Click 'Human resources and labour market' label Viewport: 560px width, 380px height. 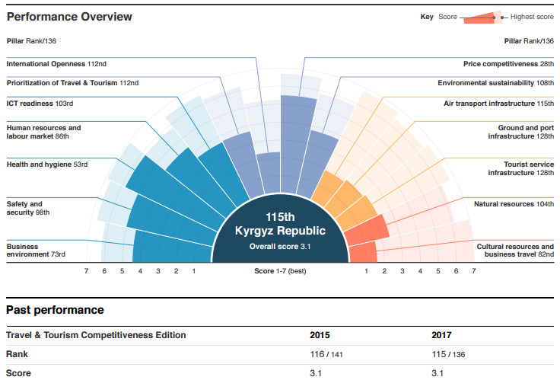click(43, 132)
